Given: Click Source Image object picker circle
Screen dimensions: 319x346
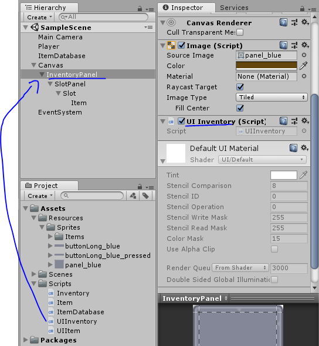Looking at the screenshot, I should pyautogui.click(x=304, y=55).
